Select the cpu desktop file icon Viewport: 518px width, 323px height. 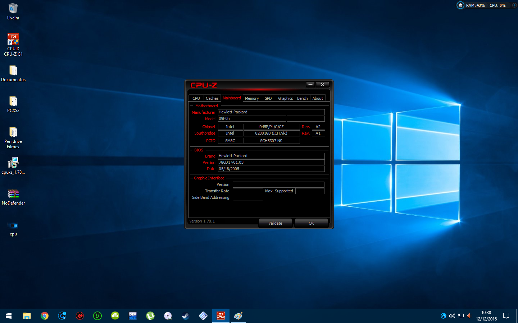pos(13,228)
